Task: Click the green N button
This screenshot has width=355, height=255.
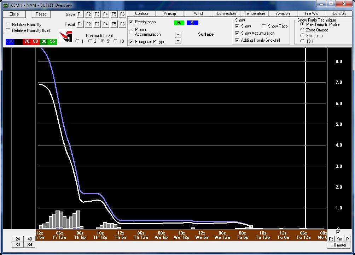Action: click(179, 23)
